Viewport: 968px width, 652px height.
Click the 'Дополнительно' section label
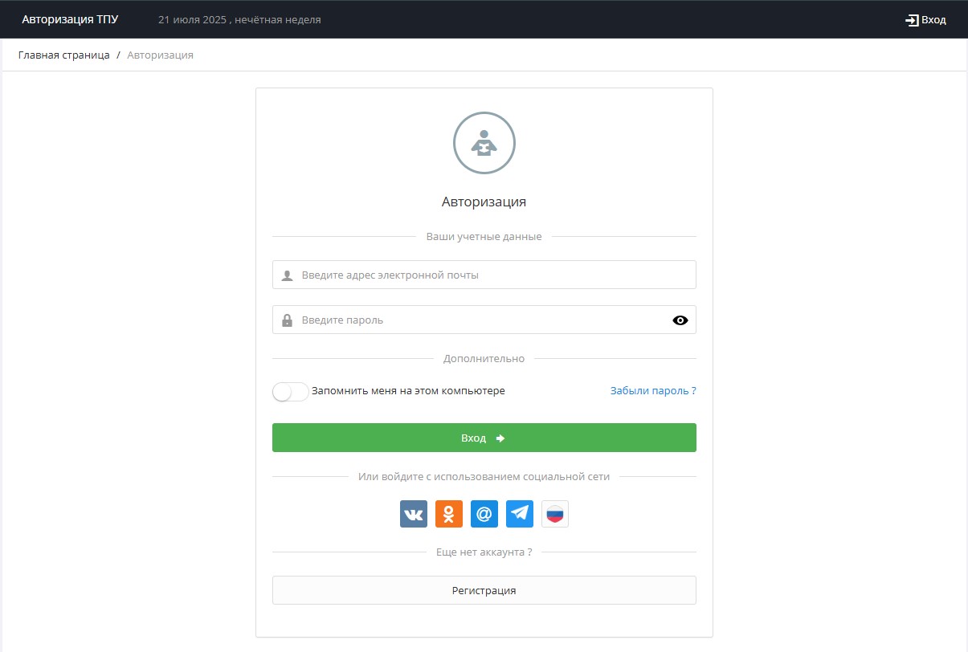point(484,359)
